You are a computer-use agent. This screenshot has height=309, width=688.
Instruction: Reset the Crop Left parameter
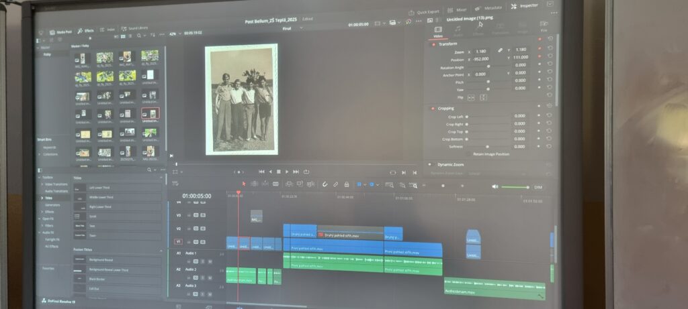(549, 115)
